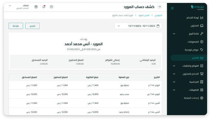Image resolution: width=211 pixels, height=120 pixels.
Task: Click the back arrow beside the page title
Action: 159,7
